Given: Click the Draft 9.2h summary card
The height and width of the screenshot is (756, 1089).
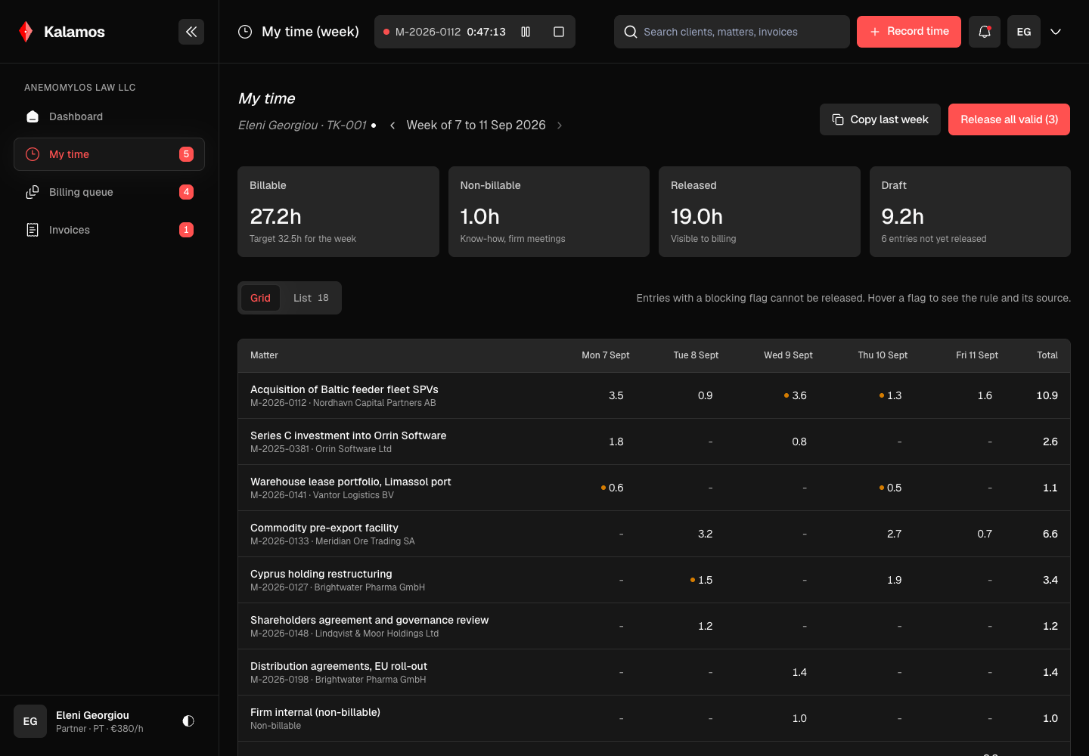Looking at the screenshot, I should tap(970, 212).
